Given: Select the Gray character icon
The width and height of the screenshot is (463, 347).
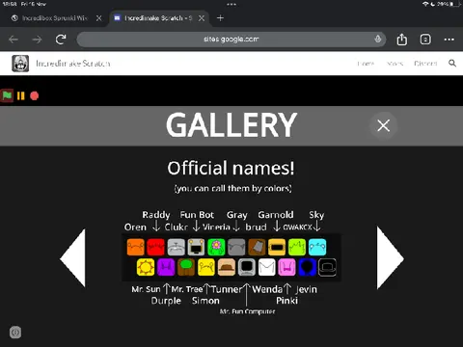Looking at the screenshot, I should pos(236,247).
